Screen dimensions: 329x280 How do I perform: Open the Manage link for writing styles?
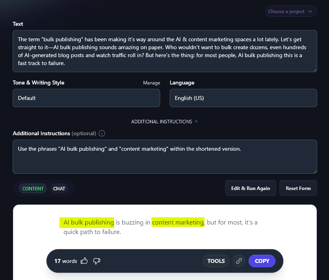point(152,83)
